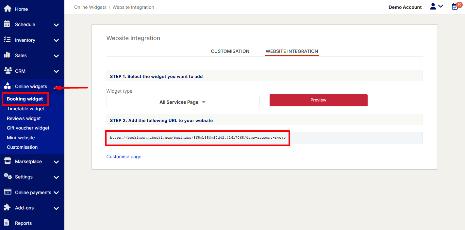465x230 pixels.
Task: Go to Online Widgets breadcrumb
Action: (90, 7)
